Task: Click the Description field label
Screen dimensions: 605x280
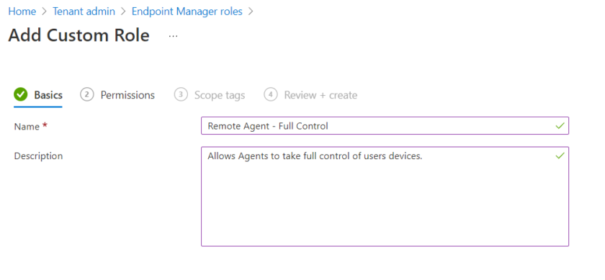Action: point(38,155)
